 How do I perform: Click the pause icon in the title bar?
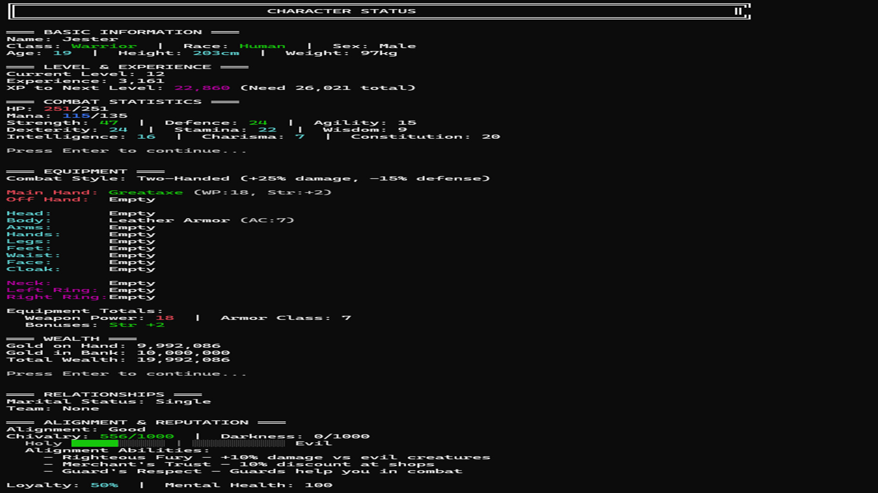(738, 10)
